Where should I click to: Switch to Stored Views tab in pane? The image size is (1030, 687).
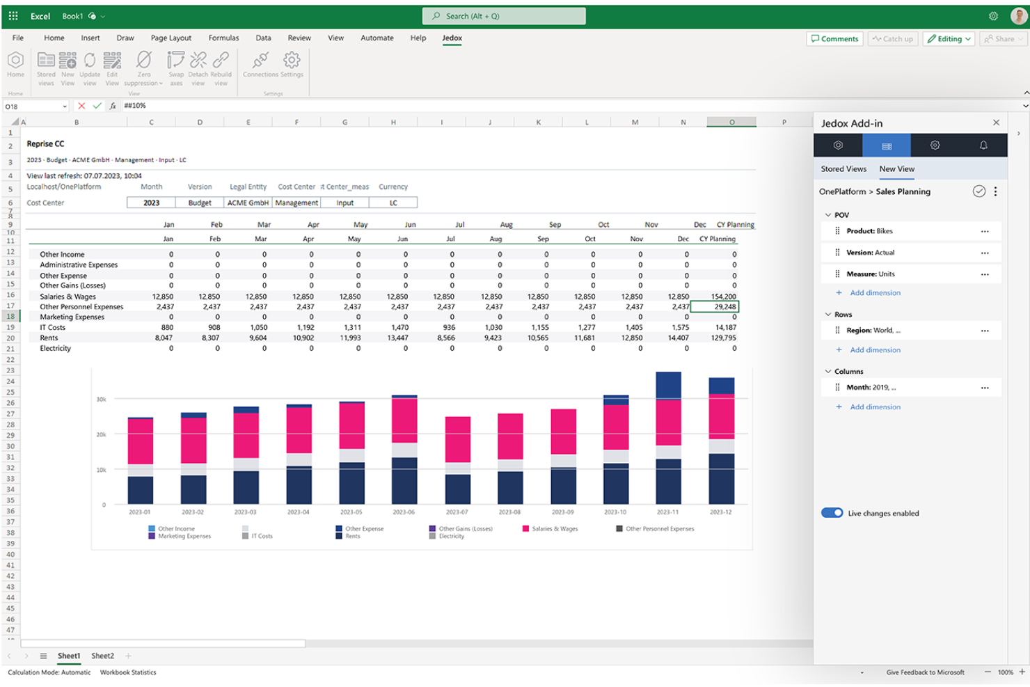[x=843, y=169]
